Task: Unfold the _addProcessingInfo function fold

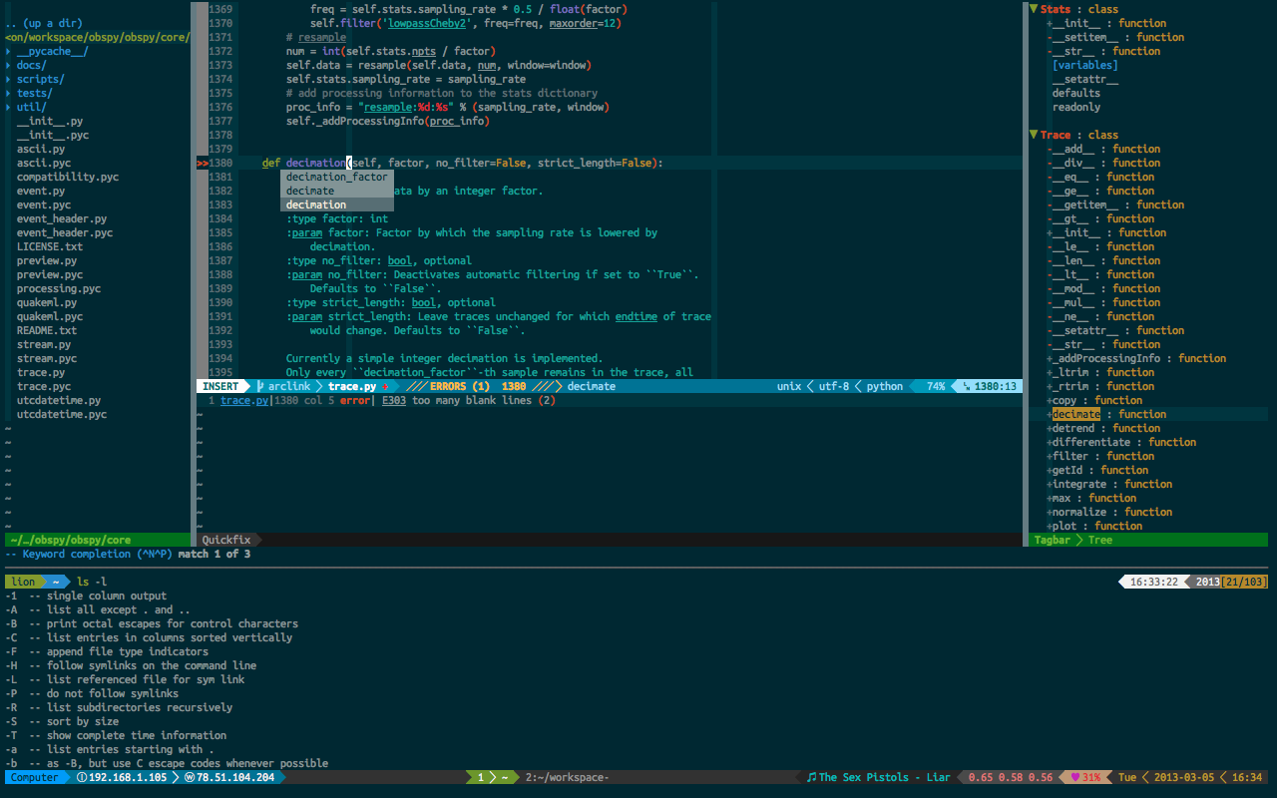Action: click(x=1050, y=358)
